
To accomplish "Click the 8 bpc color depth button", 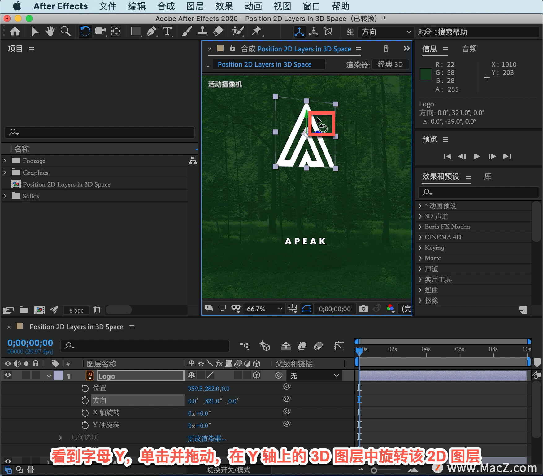I will click(x=76, y=310).
